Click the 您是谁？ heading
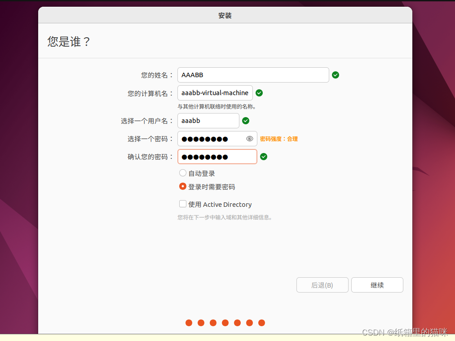455x341 pixels. tap(69, 42)
